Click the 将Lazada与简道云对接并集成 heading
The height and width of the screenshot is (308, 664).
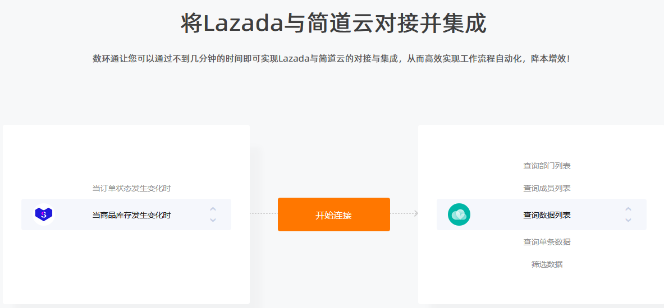334,24
